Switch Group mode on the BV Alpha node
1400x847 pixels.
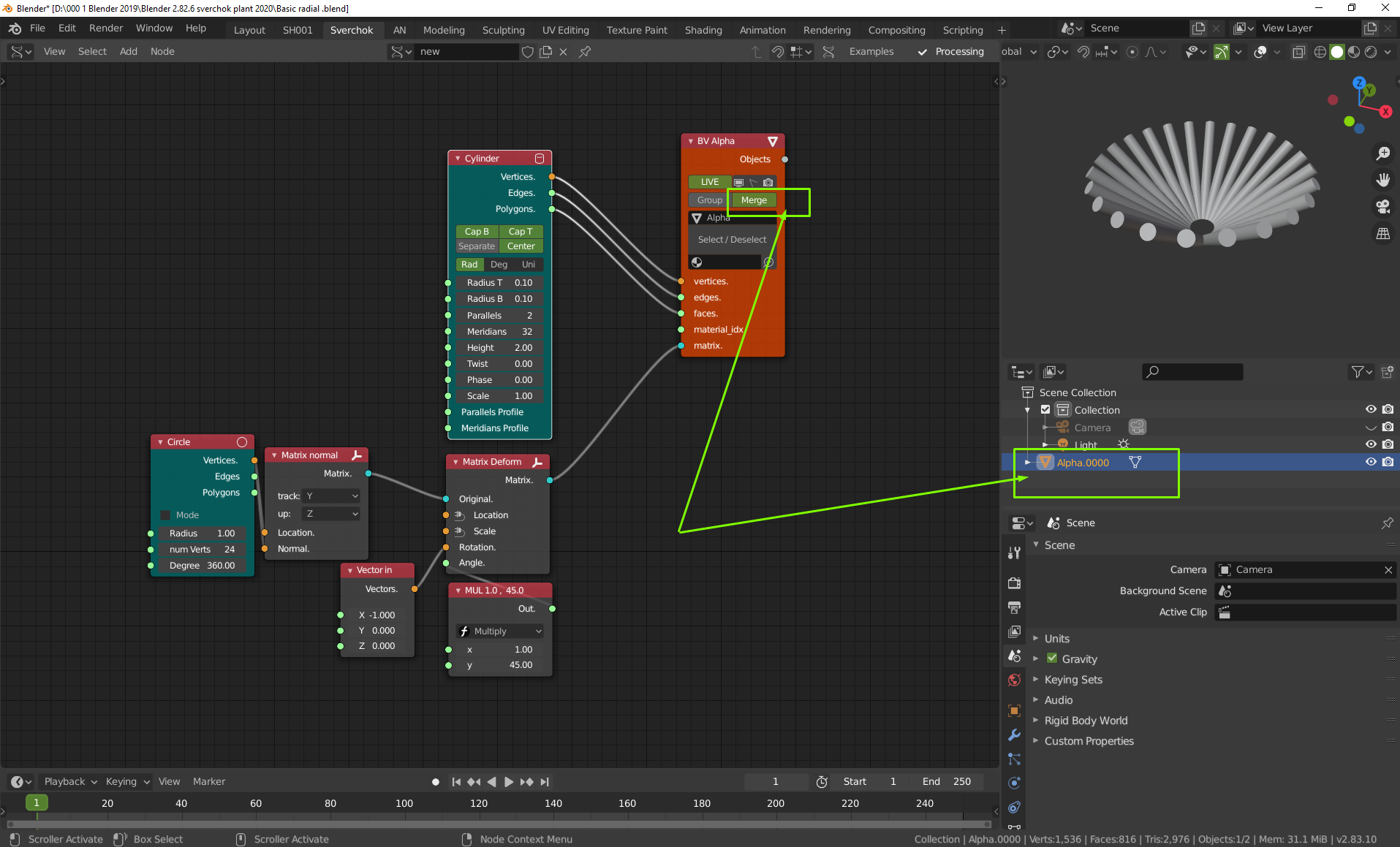[708, 200]
